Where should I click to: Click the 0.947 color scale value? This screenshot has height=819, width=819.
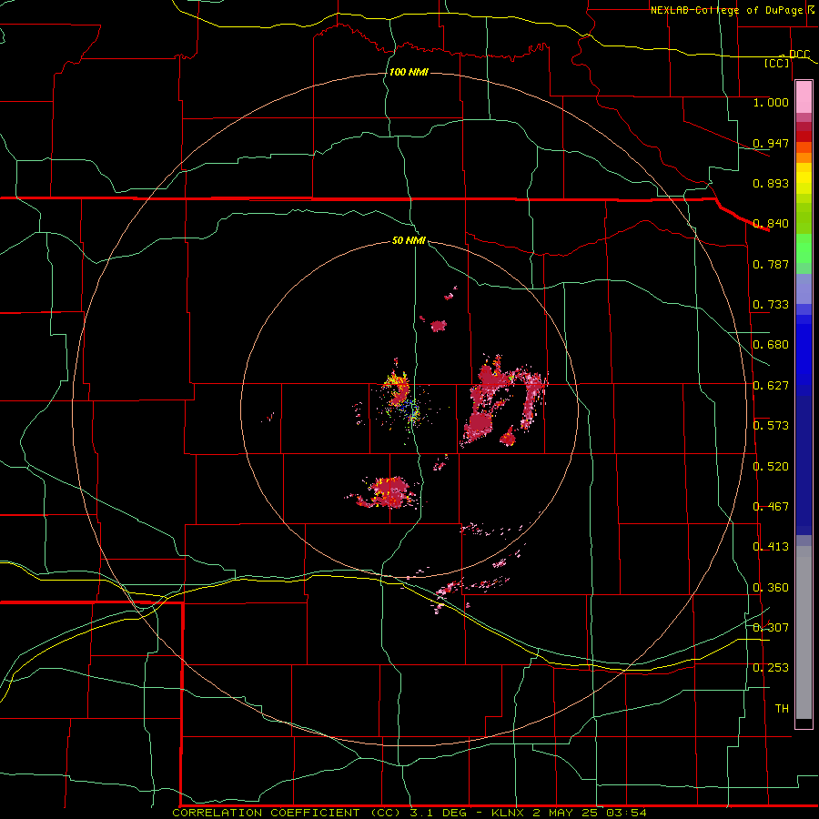pyautogui.click(x=771, y=143)
